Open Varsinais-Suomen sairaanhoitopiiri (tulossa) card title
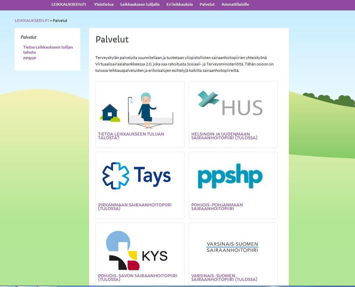Screen dimensions: 355x287 (224, 278)
